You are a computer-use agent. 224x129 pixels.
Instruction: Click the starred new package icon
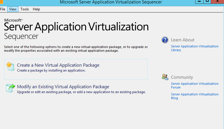point(10,66)
